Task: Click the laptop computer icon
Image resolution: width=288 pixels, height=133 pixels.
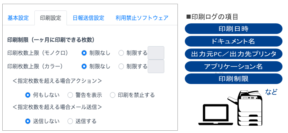Action: [x=215, y=115]
